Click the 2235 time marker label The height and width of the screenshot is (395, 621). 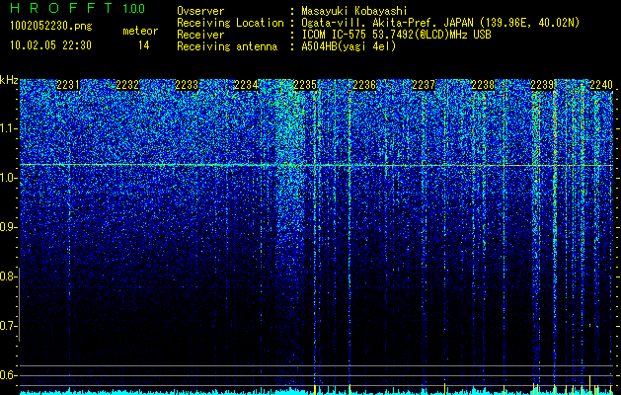[x=305, y=85]
